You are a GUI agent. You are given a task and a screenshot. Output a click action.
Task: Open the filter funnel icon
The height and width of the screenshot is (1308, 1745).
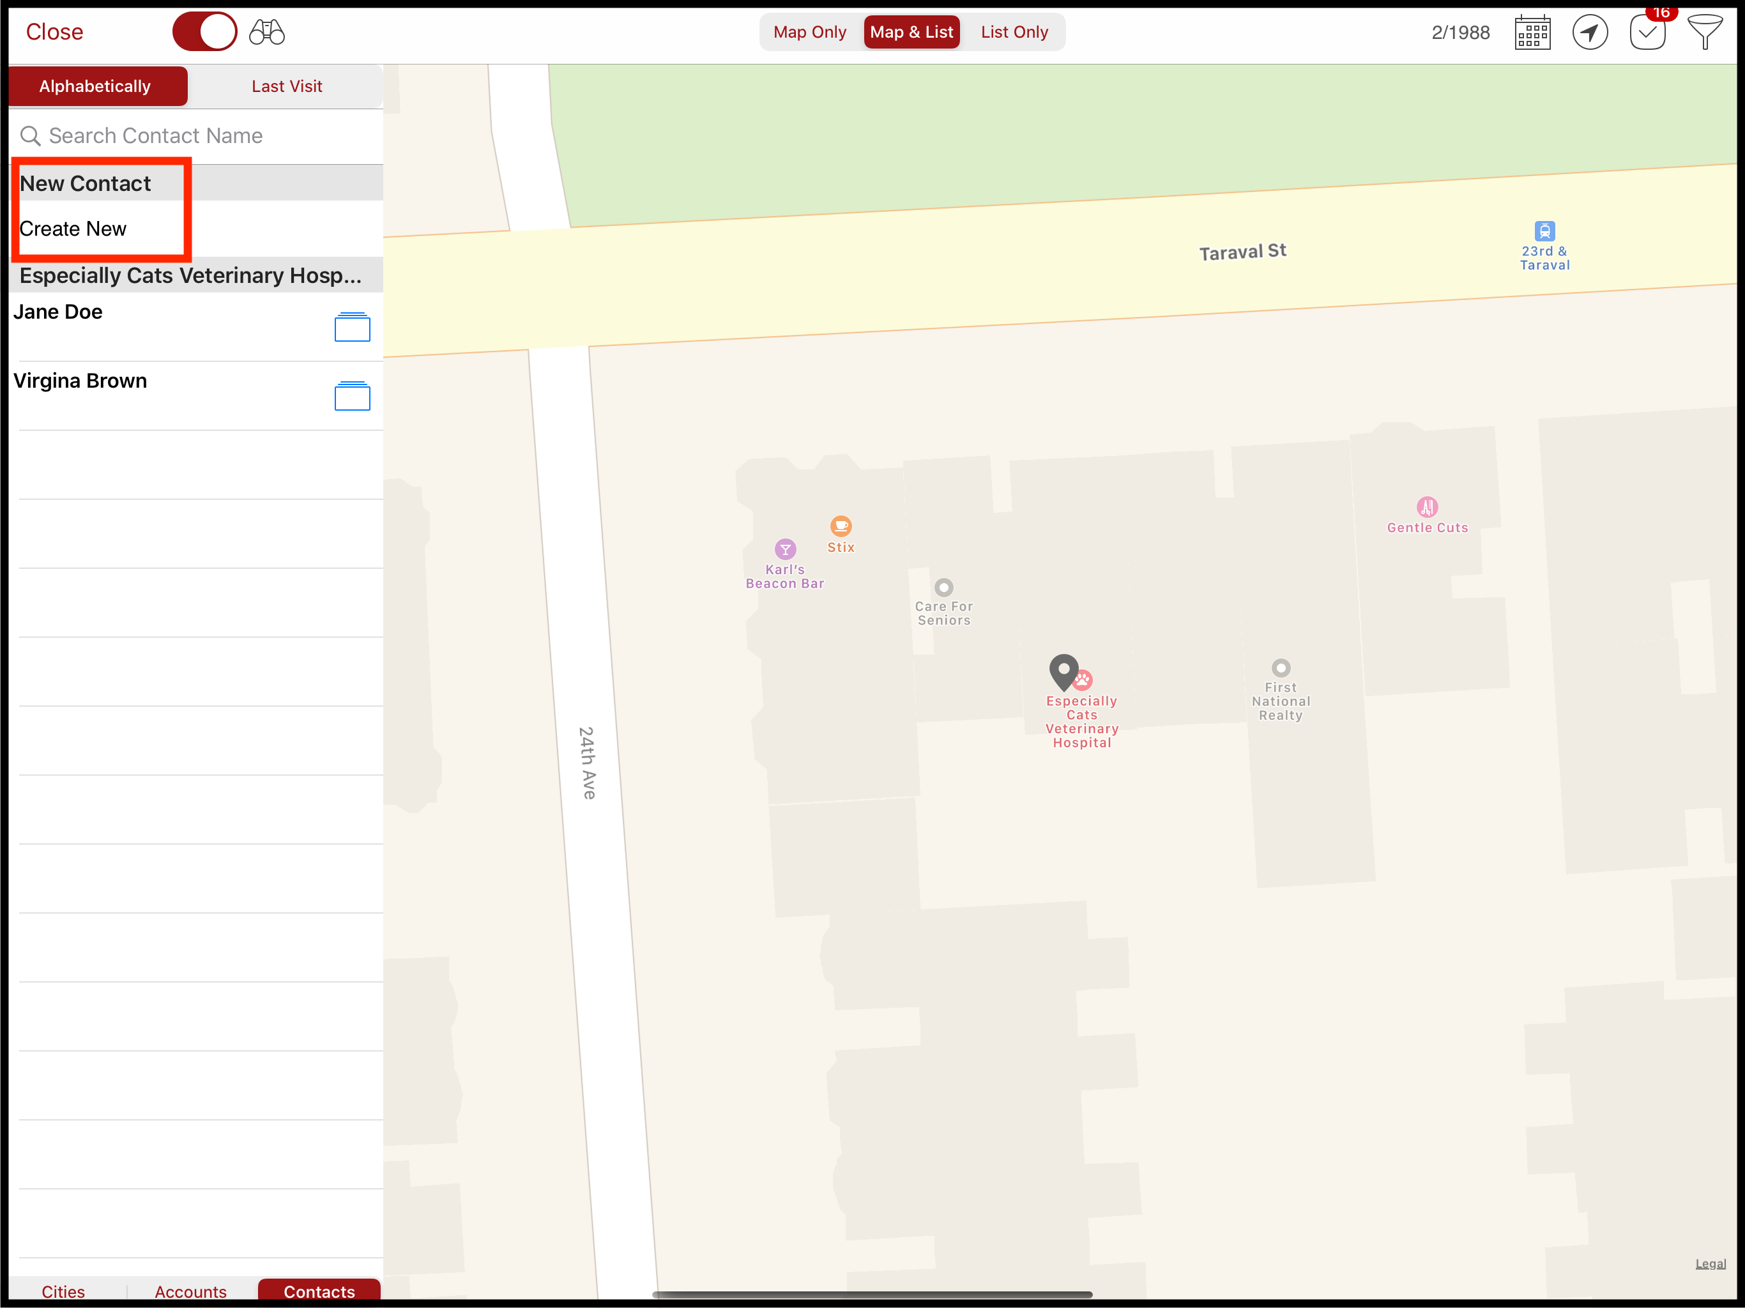coord(1705,31)
